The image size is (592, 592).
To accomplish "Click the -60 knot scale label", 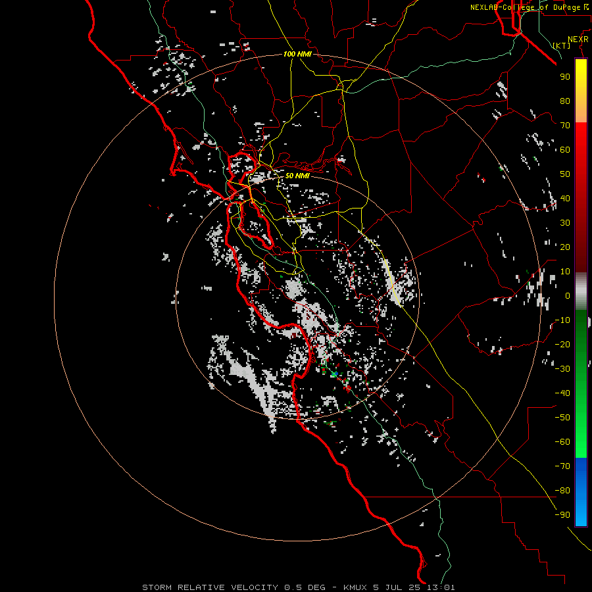I will [562, 442].
